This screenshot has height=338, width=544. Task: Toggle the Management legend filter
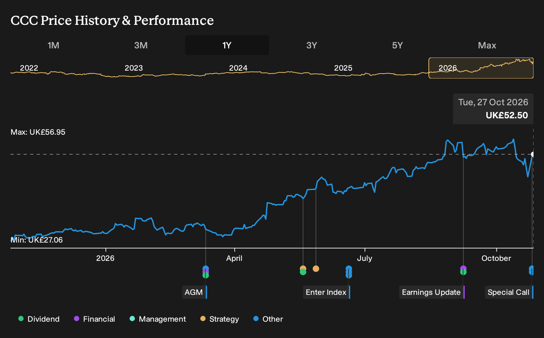158,319
